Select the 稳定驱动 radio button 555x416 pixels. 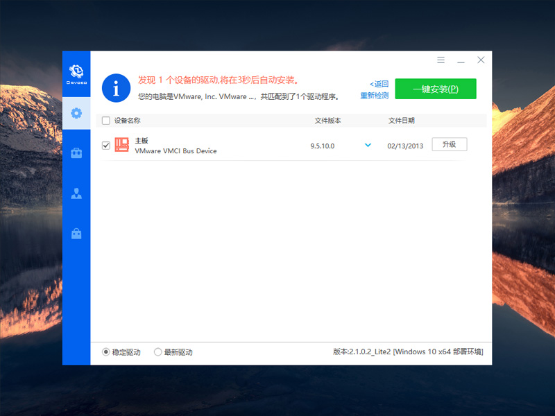point(106,352)
